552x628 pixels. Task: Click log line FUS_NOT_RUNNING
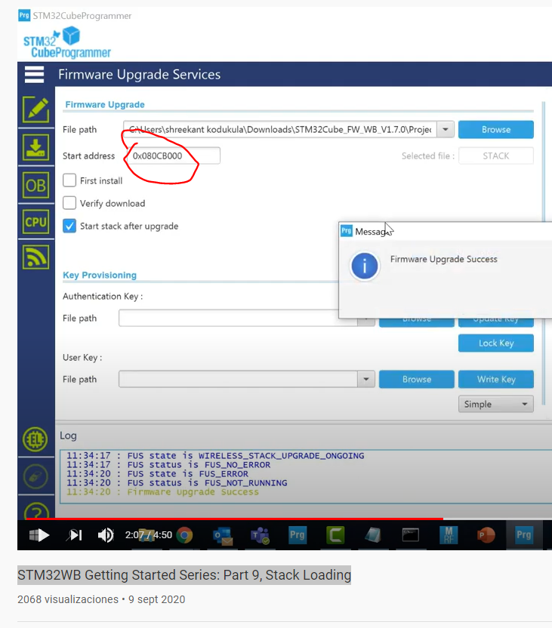click(x=177, y=483)
